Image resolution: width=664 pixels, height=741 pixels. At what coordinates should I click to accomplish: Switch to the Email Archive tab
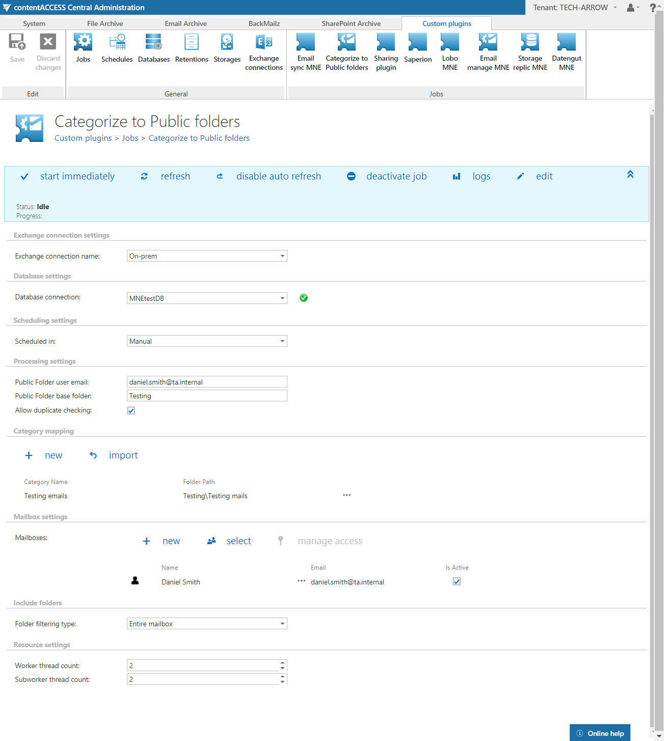tap(185, 23)
